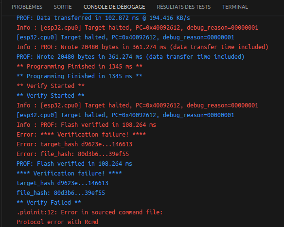Select the red 'target_hash d9623e...146613' line
Screen dimensions: 284x227
(x=74, y=144)
